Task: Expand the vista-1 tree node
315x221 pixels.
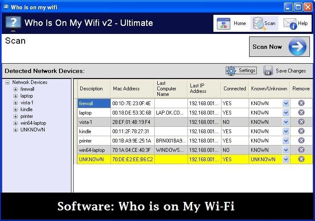Action: [x=15, y=103]
